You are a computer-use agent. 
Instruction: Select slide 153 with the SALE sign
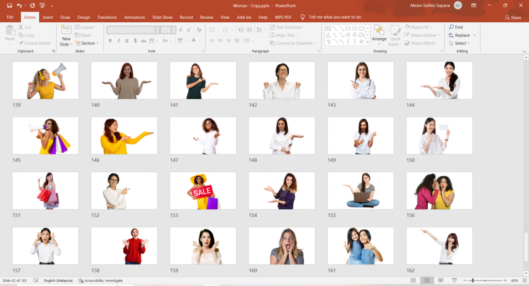(x=203, y=191)
